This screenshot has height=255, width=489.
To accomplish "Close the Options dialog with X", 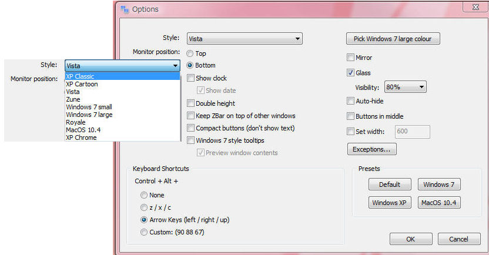I will pyautogui.click(x=475, y=7).
